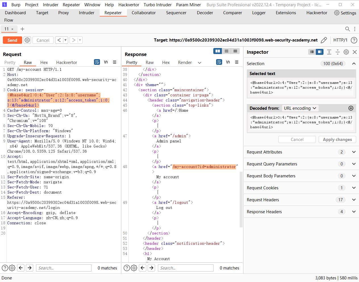
Task: Switch to Proxy tab
Action: coord(64,13)
